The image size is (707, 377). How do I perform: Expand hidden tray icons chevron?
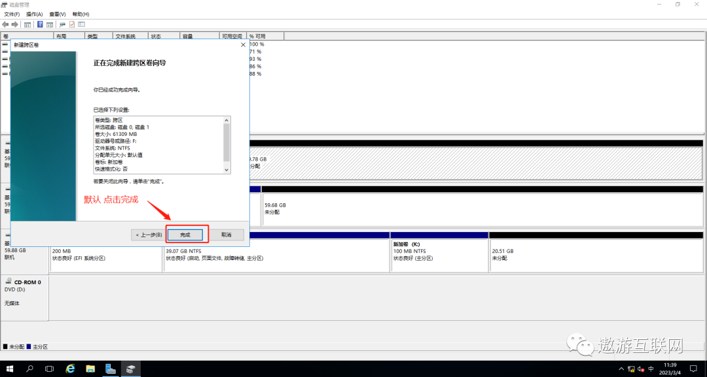pyautogui.click(x=621, y=369)
